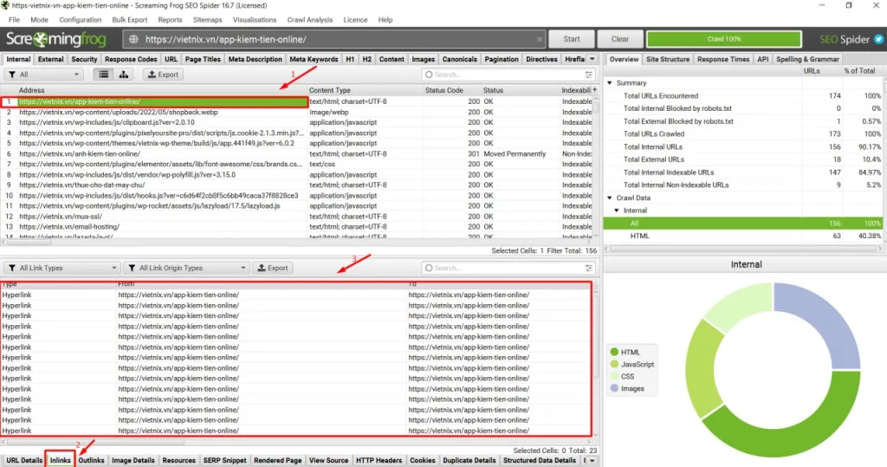Open lower search filter options icon
Image resolution: width=887 pixels, height=467 pixels.
tap(589, 268)
